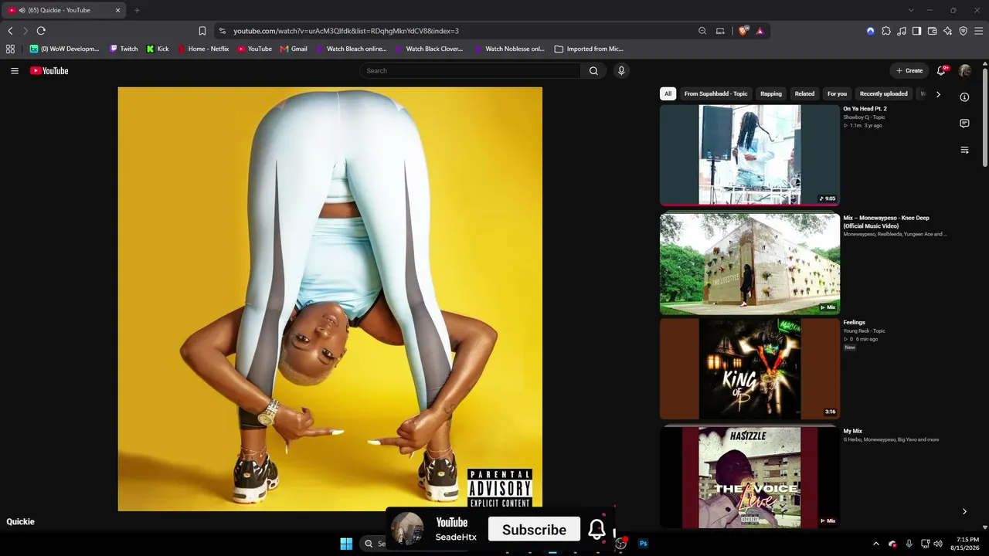Screen dimensions: 989x556
Task: Open the media control music note icon
Action: pos(902,31)
